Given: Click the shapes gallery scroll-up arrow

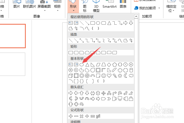Looking at the screenshot, I should 136,16.
